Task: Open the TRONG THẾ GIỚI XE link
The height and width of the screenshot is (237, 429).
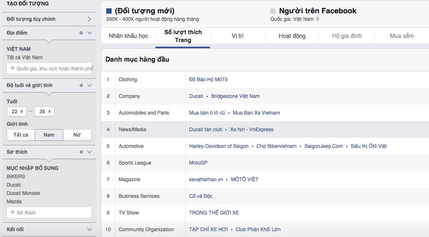Action: tap(214, 213)
